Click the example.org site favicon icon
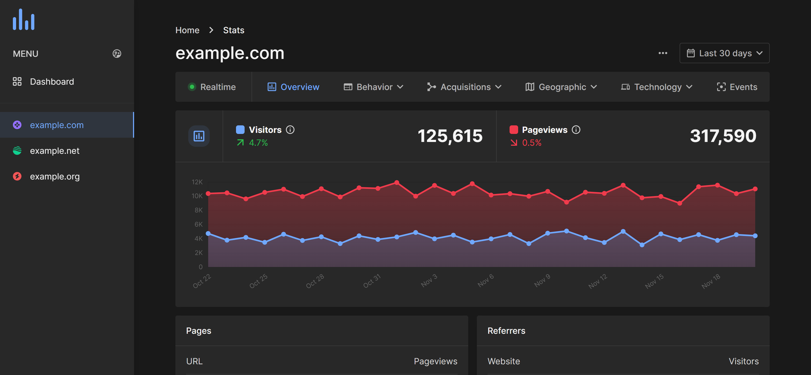Screen dimensions: 811x375 [17, 176]
